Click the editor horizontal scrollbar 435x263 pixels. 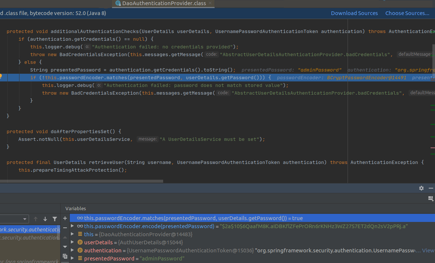click(85, 180)
